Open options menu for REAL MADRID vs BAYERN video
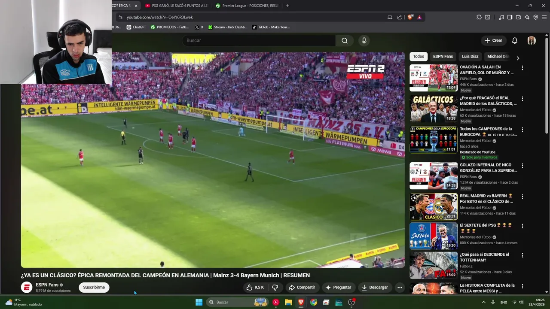The width and height of the screenshot is (550, 309). [522, 197]
